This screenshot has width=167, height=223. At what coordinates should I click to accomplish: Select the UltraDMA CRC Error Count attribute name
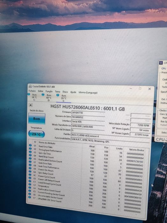pos(49,200)
